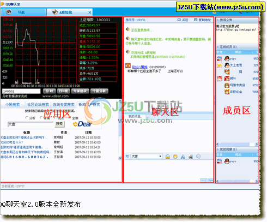This screenshot has width=267, height=222.
Task: Open the 新闻门户搜索 tab
Action: (89, 105)
